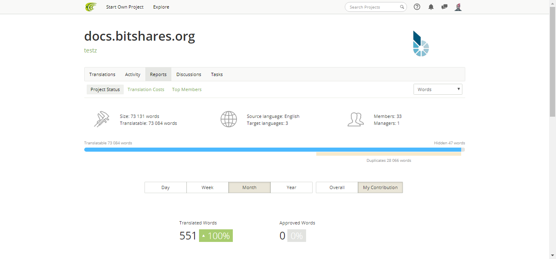Click the docs.bitshares.org project title

tap(140, 36)
